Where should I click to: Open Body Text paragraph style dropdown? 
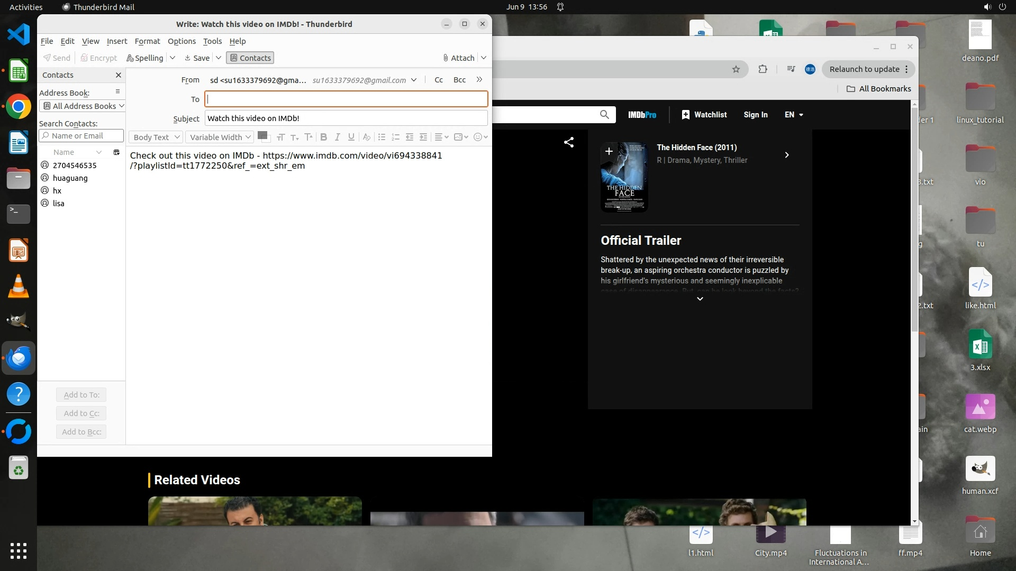tap(156, 137)
